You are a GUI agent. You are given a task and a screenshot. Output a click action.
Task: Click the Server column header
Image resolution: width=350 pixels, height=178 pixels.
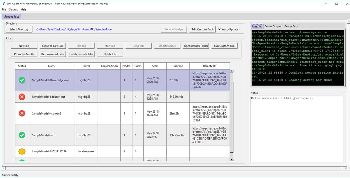tap(86, 66)
